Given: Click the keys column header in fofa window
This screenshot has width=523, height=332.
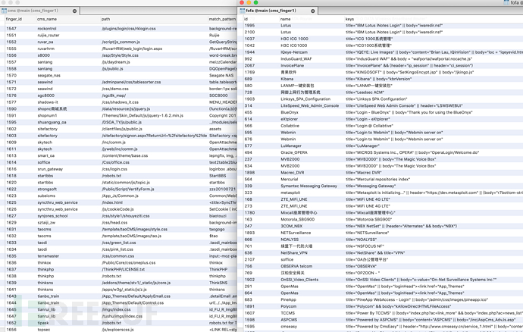Looking at the screenshot, I should tap(349, 19).
